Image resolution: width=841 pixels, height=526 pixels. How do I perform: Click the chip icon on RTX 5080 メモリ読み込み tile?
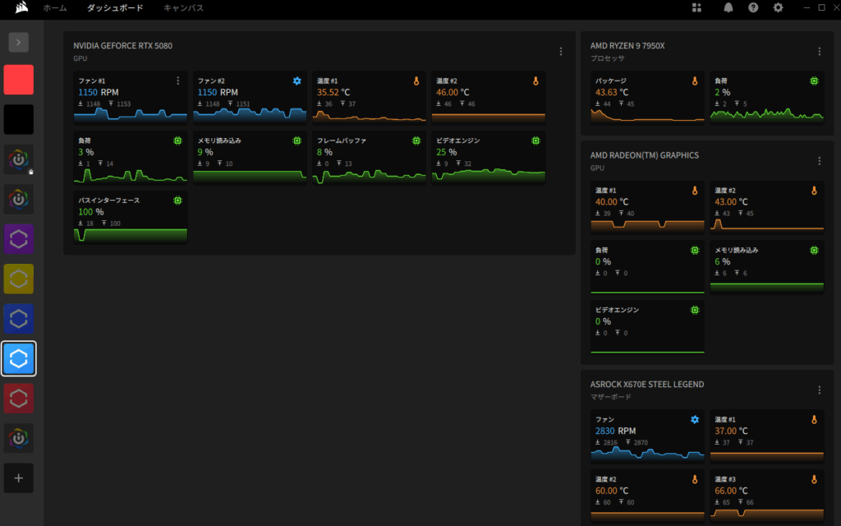pos(297,141)
